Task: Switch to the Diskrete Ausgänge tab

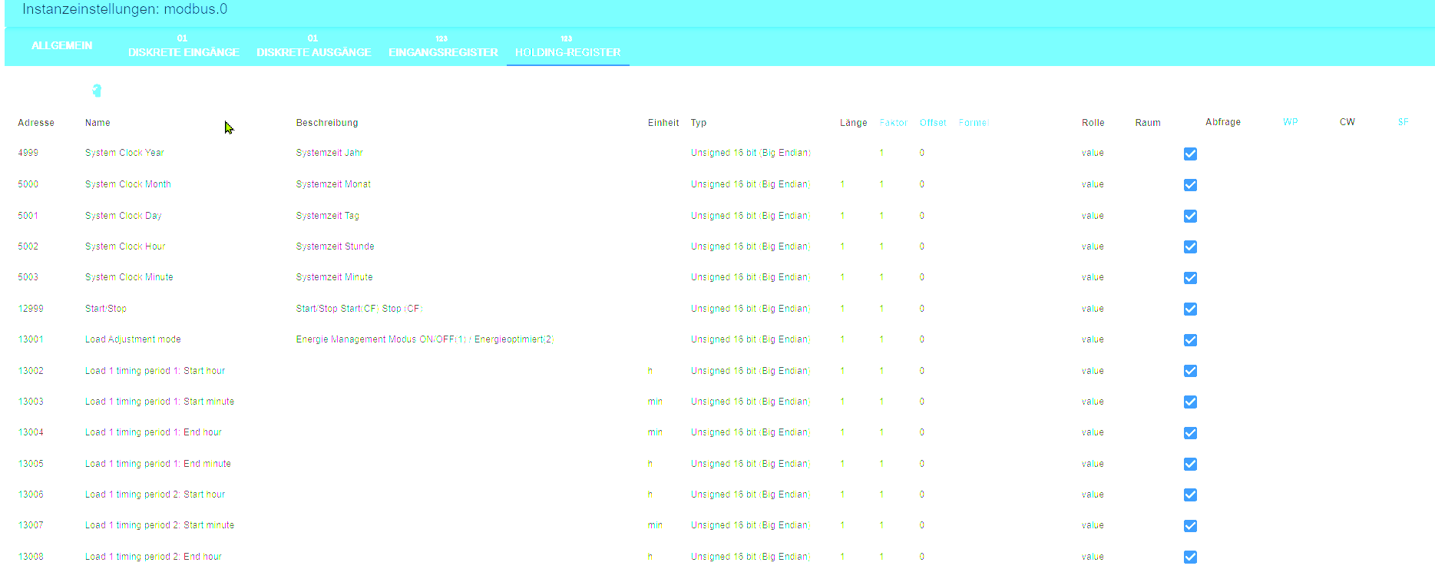Action: click(x=314, y=46)
